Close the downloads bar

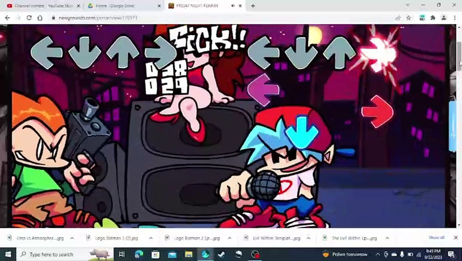456,238
